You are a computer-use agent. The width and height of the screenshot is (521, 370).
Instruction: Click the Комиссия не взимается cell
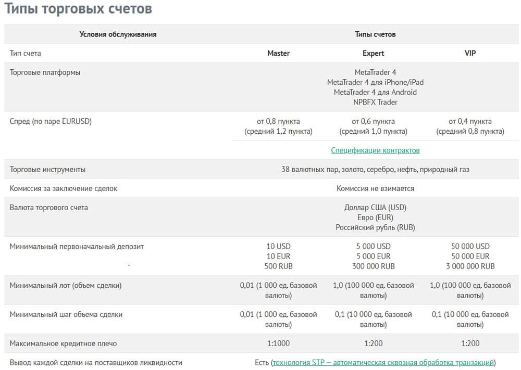(375, 188)
